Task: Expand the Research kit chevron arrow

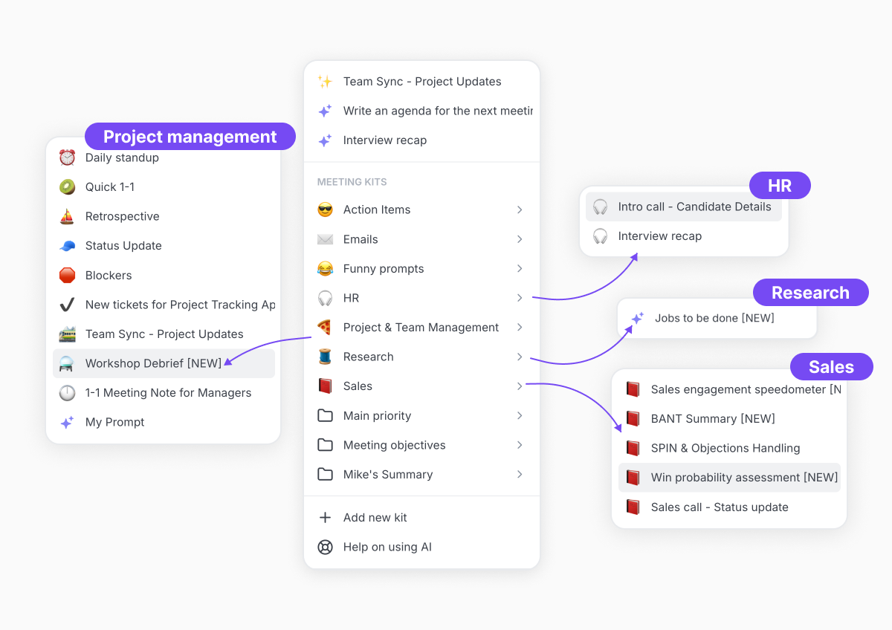Action: pyautogui.click(x=520, y=357)
